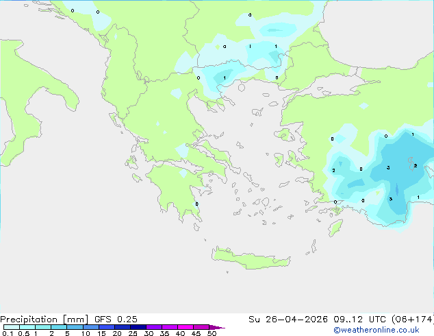The image size is (434, 336).
Task: Click the '25' legend scale label
Action: [133, 333]
